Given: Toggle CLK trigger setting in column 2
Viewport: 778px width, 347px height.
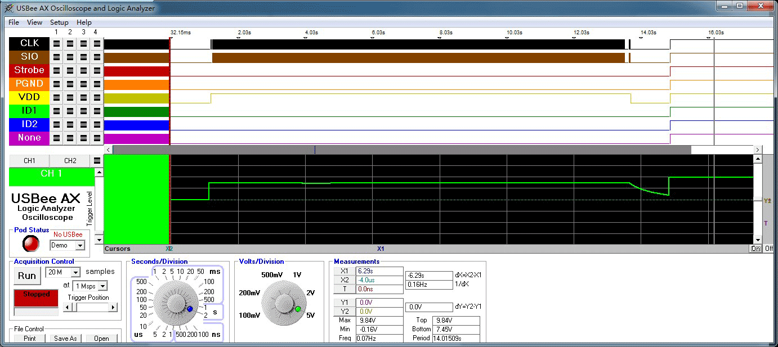Looking at the screenshot, I should tap(70, 43).
